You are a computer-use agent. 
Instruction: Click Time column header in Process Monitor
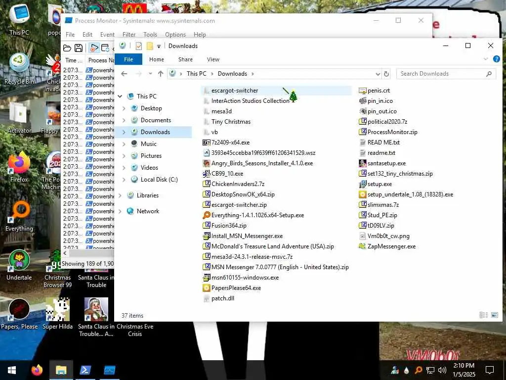73,60
